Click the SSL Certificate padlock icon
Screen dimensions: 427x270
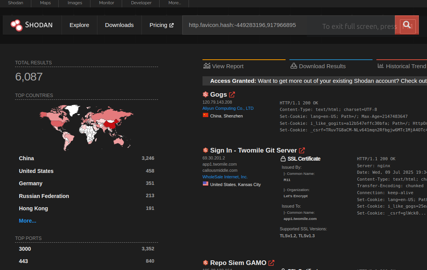coord(283,159)
